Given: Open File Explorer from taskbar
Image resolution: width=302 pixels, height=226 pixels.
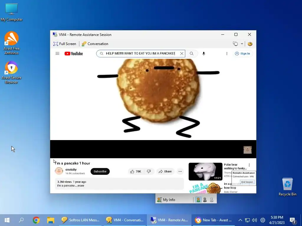Looking at the screenshot, I should (x=51, y=220).
